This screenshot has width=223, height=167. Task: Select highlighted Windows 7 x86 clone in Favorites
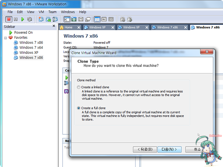click(x=29, y=57)
